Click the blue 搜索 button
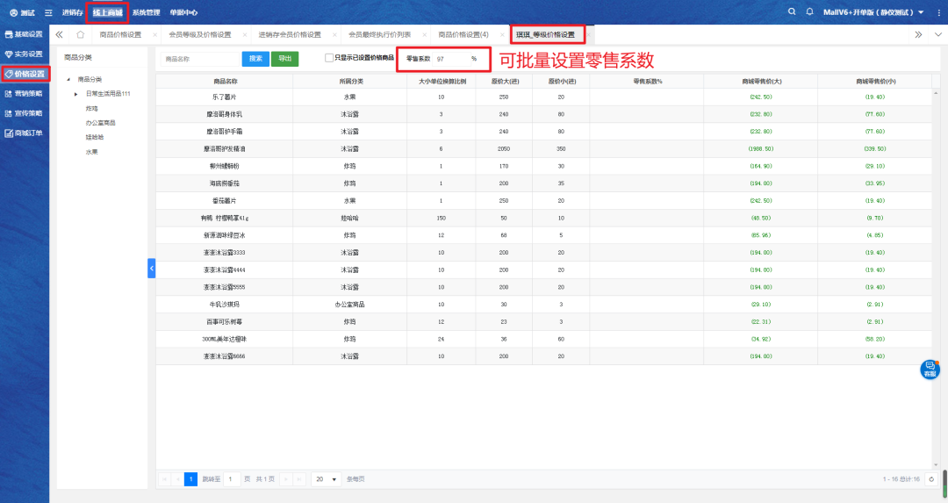This screenshot has height=503, width=948. pos(255,59)
